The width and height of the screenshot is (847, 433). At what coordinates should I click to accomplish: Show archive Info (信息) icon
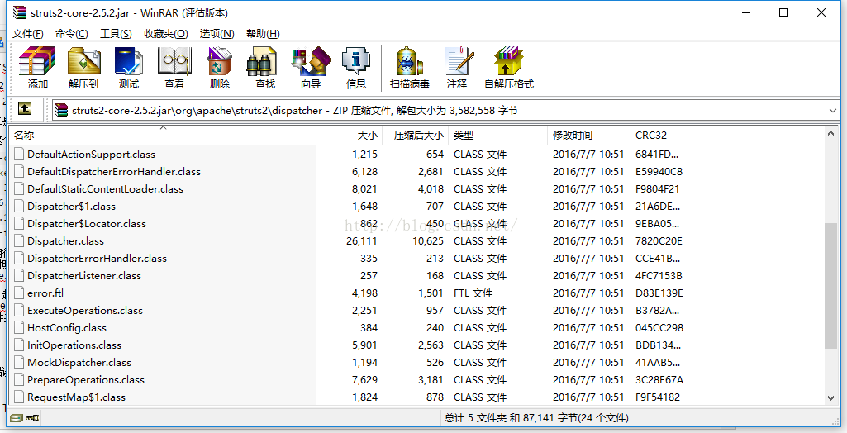[x=356, y=67]
